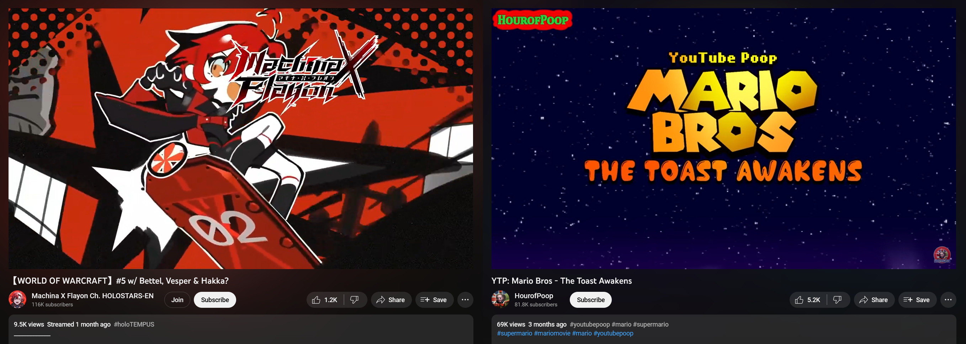Like the World of Warcraft stream video
This screenshot has height=344, width=966.
coord(325,300)
